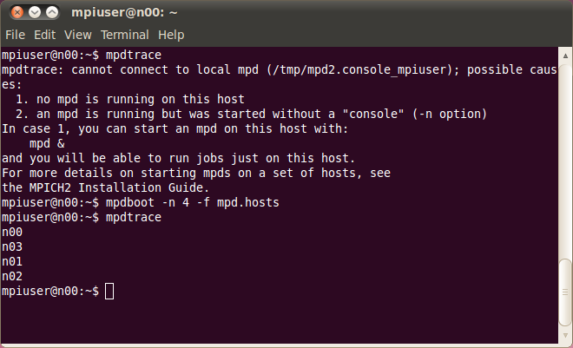Click the window title mpiuser@n00
The width and height of the screenshot is (573, 348).
(124, 13)
